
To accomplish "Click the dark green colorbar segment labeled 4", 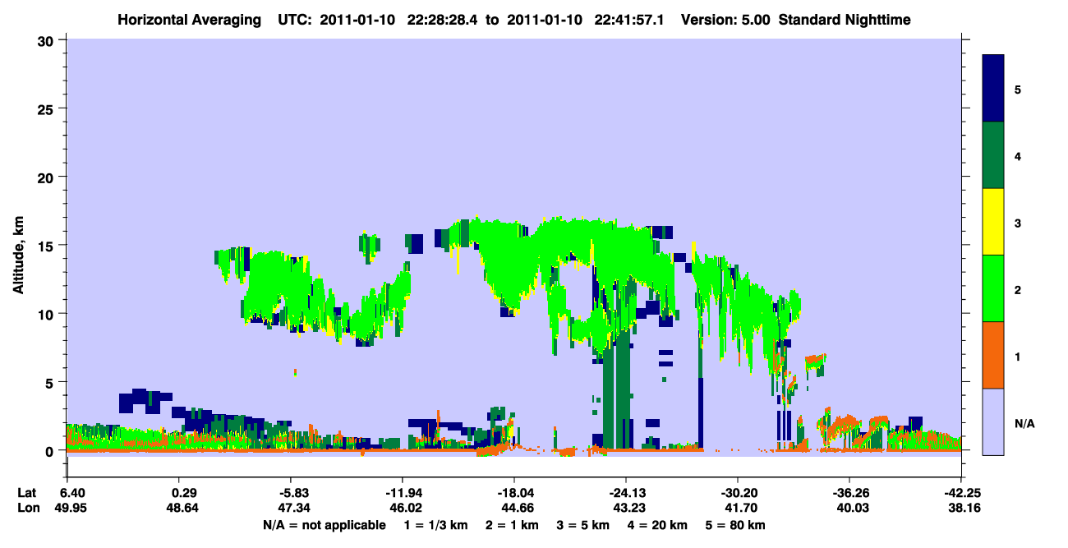I will click(993, 155).
